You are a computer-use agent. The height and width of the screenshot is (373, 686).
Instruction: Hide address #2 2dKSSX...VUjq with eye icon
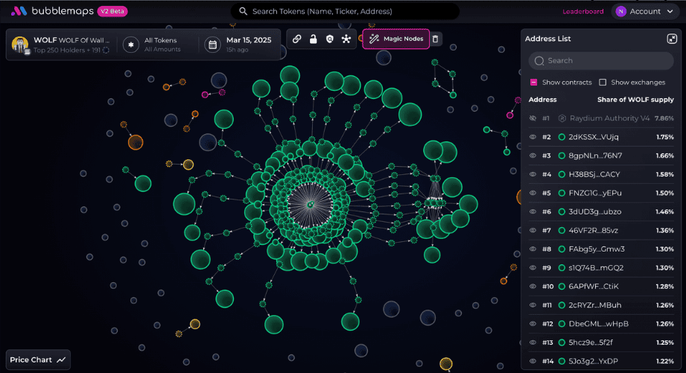(x=533, y=137)
